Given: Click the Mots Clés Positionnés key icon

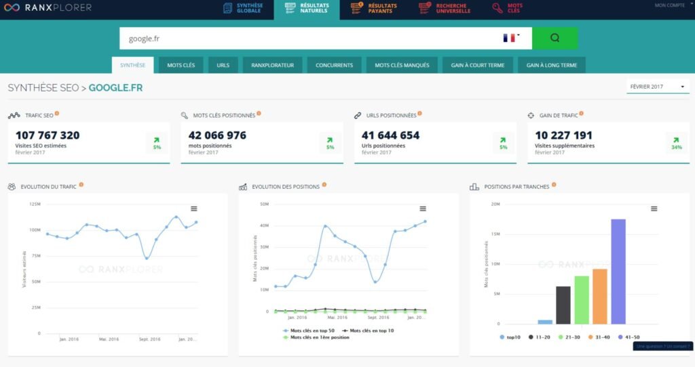Looking at the screenshot, I should [x=185, y=115].
